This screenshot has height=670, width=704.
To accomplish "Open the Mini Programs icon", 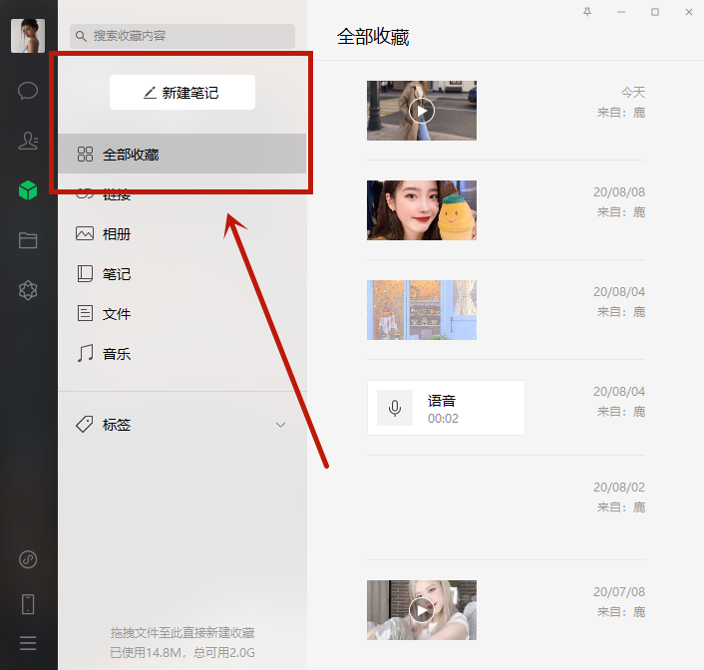I will (28, 559).
